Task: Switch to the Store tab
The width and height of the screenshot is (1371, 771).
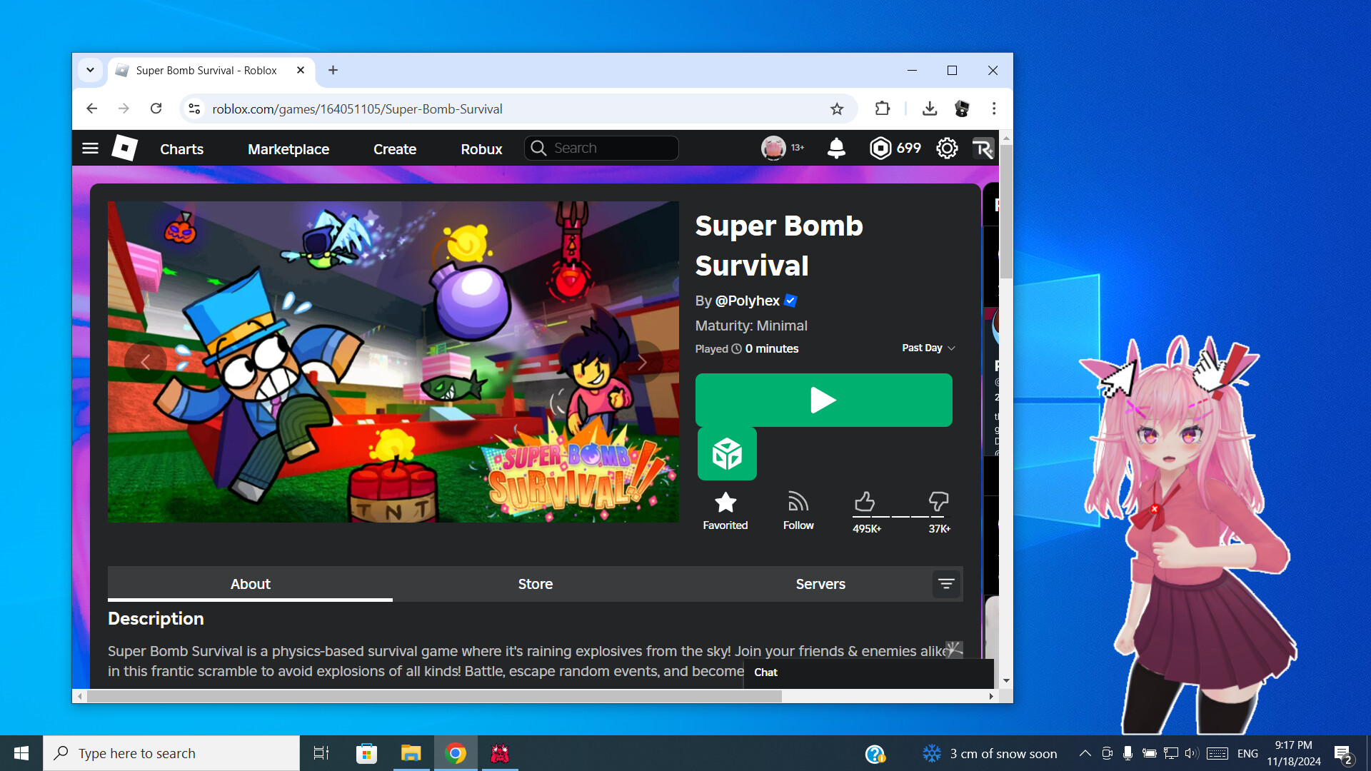Action: [x=535, y=584]
